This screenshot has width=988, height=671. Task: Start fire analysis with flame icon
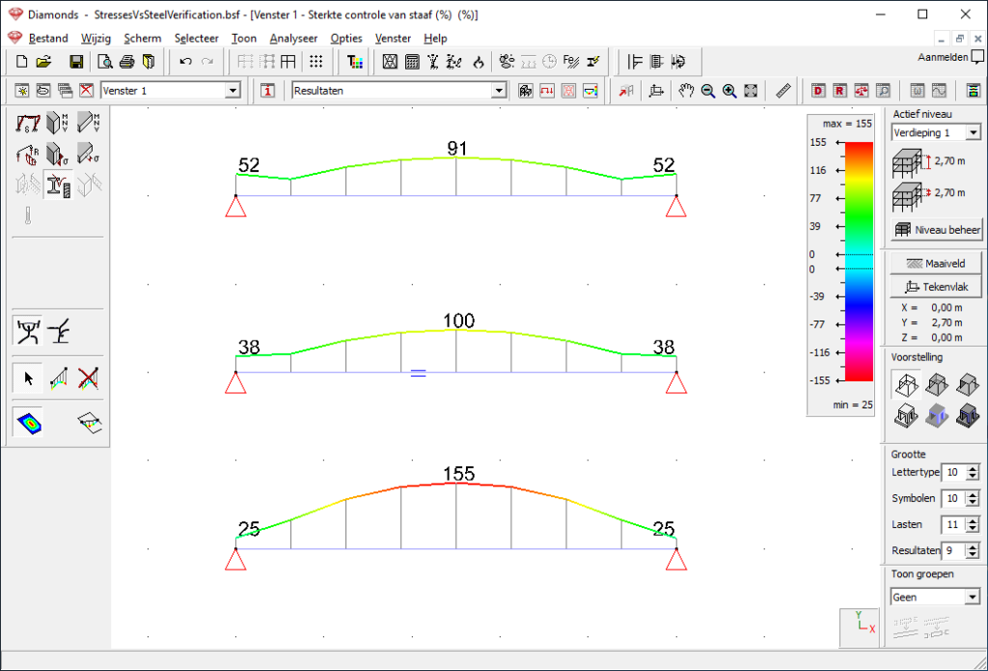click(478, 62)
